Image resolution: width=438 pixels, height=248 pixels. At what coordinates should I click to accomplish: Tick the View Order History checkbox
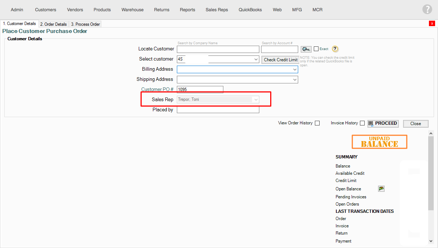[x=317, y=123]
